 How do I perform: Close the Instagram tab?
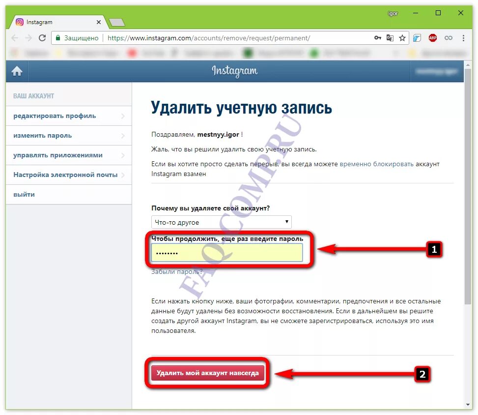point(98,22)
